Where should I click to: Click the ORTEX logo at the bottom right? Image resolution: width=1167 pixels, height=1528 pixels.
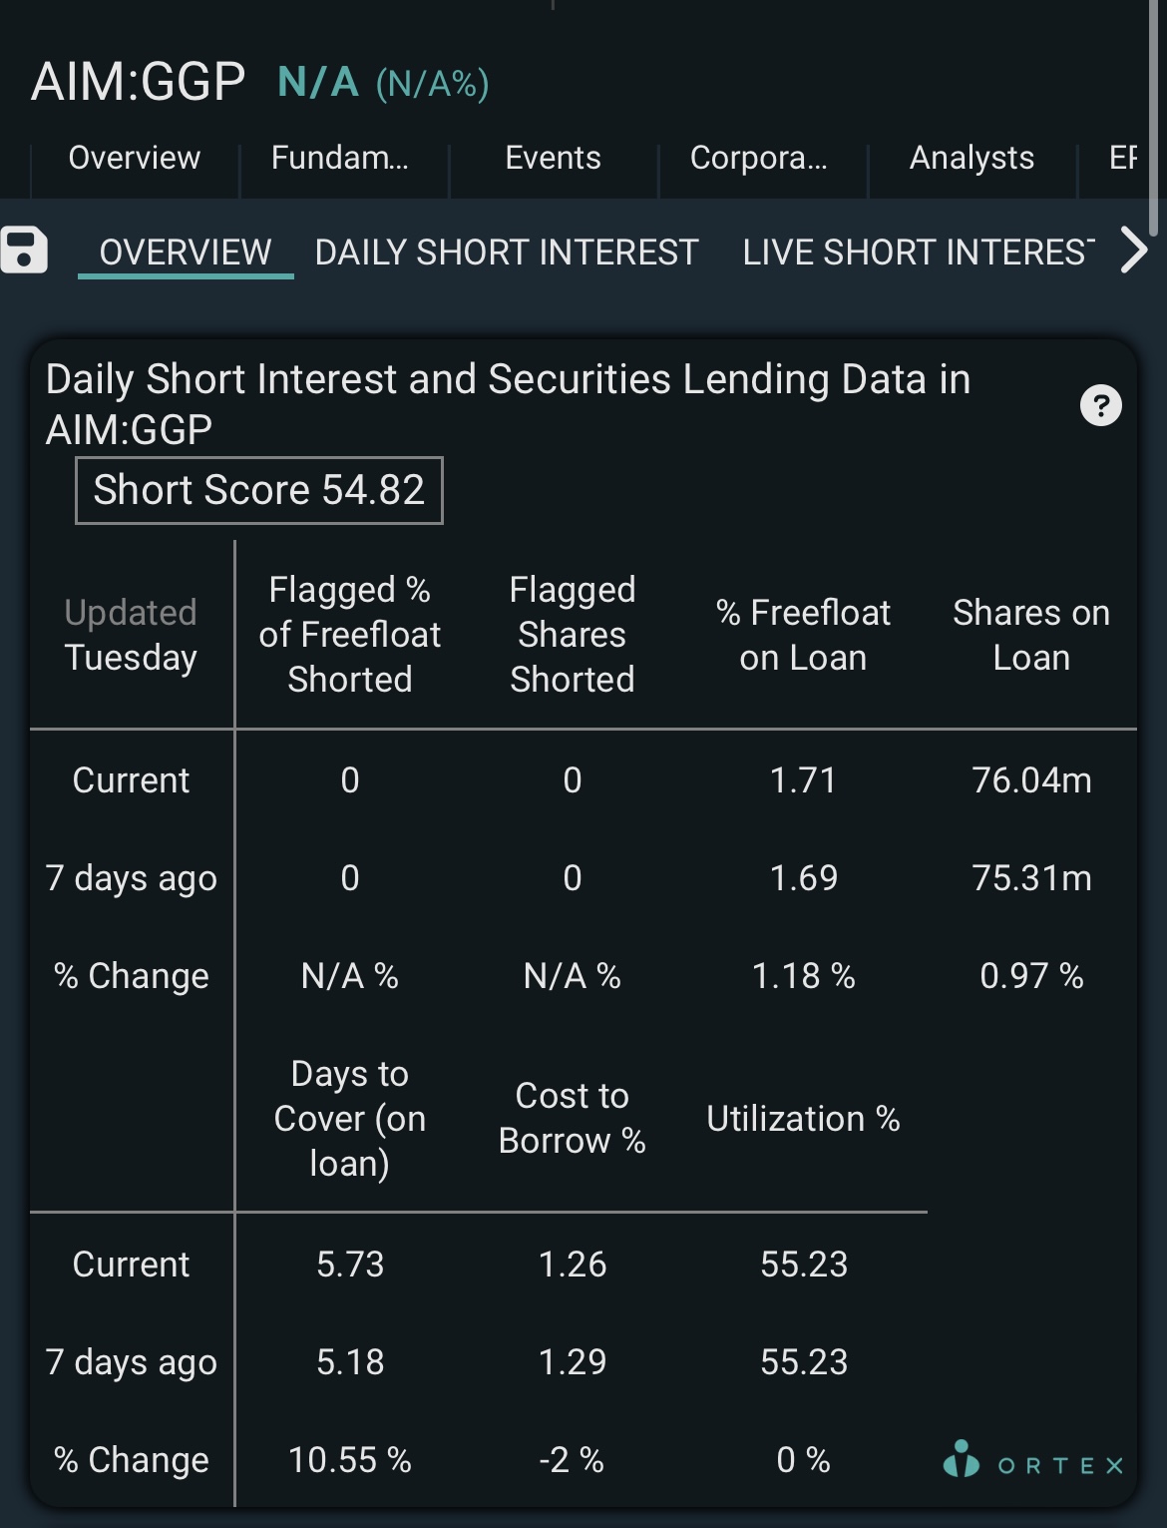(x=1032, y=1460)
